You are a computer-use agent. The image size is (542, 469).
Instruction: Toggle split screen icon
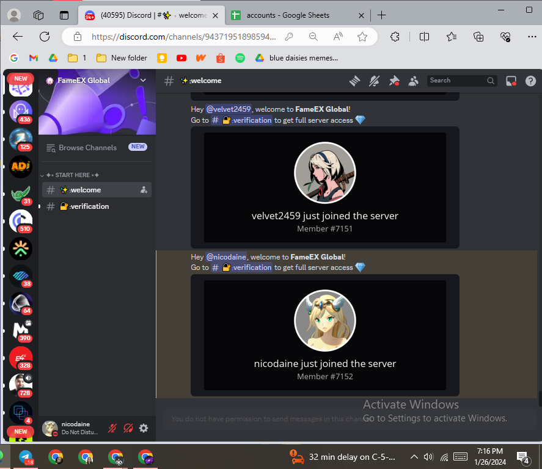coord(424,37)
